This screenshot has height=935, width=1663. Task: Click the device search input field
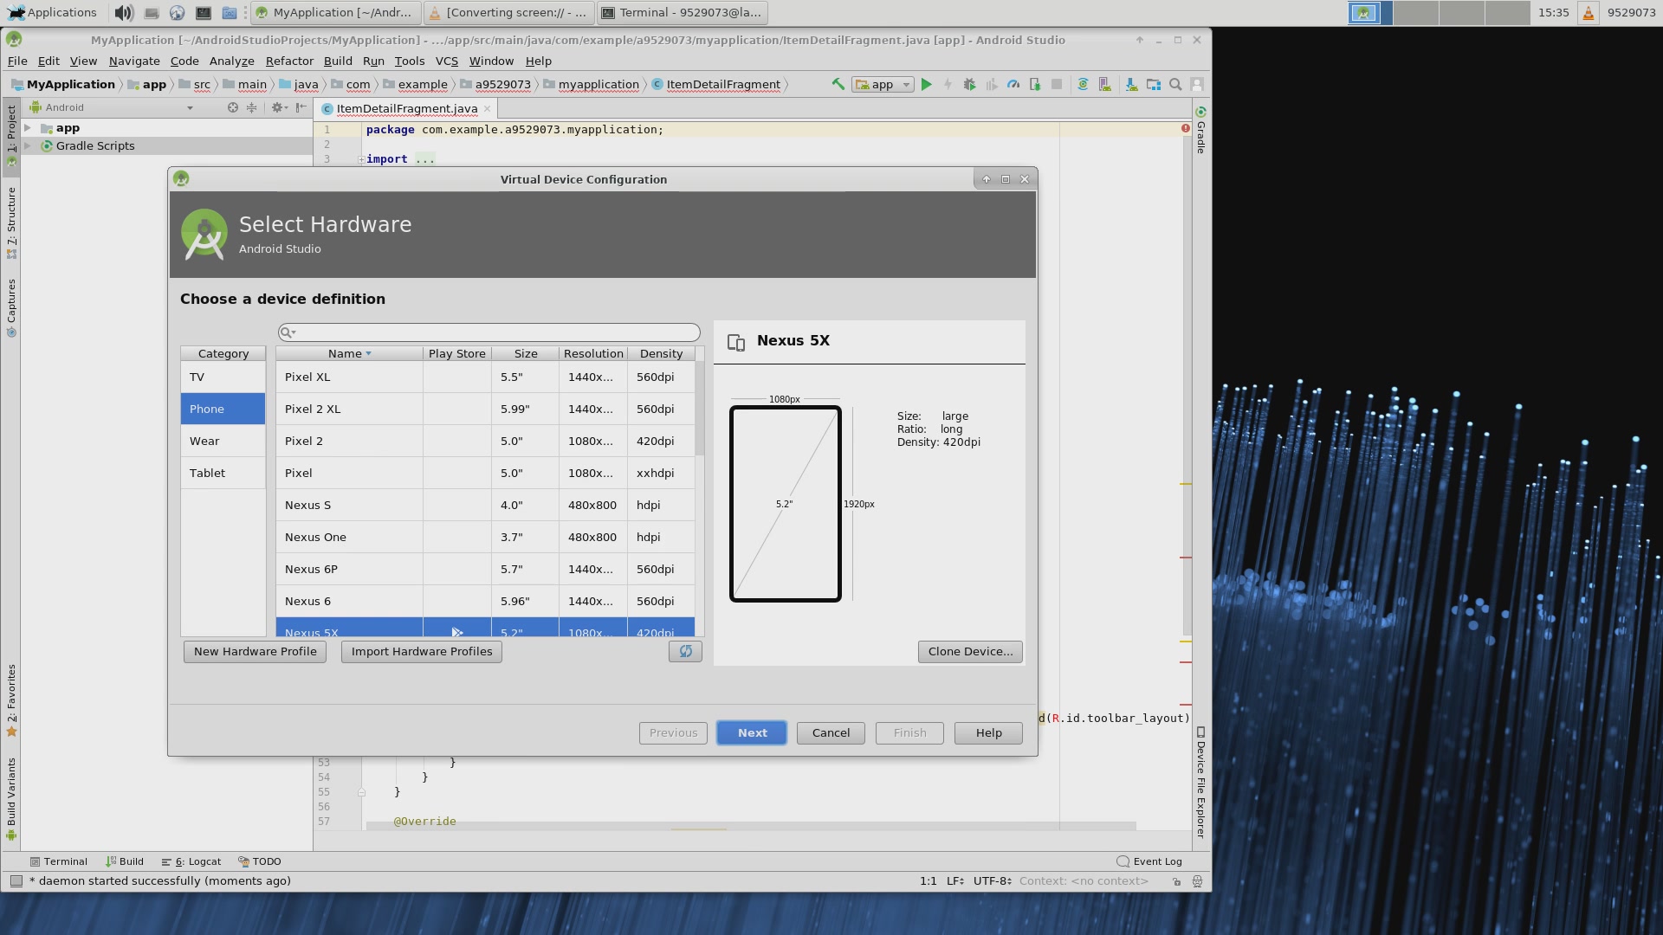(x=489, y=332)
